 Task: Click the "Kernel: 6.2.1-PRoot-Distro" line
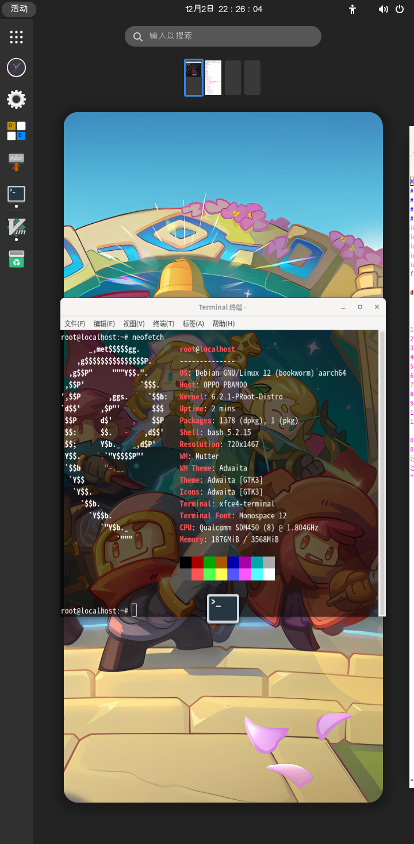(x=231, y=397)
